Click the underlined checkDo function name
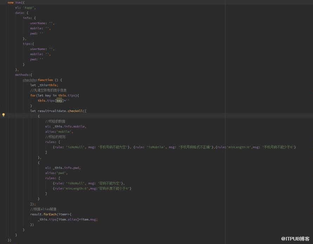Viewport: 313px width, 244px height. (x=29, y=80)
